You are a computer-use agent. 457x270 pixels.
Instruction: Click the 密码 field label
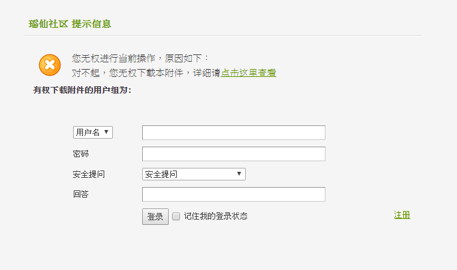[81, 154]
